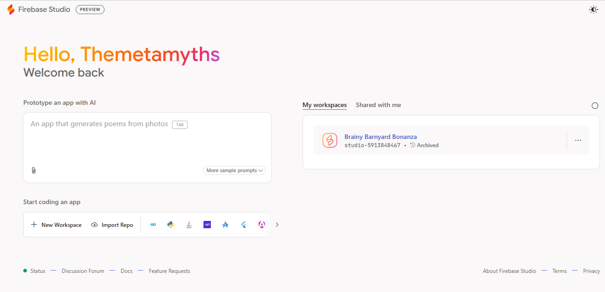605x292 pixels.
Task: Toggle the light/dark theme icon
Action: 593,10
